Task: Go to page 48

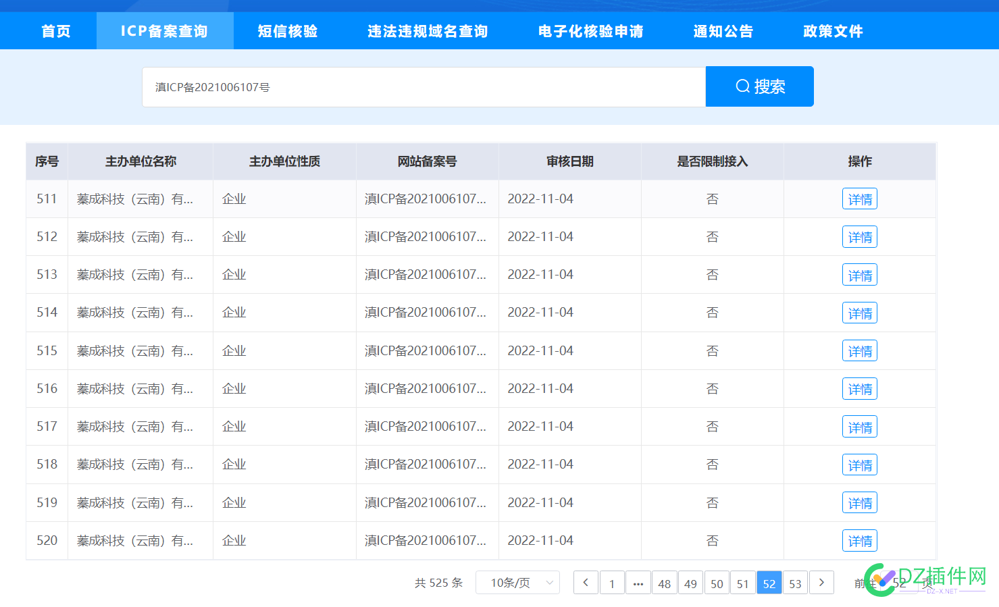Action: 665,583
